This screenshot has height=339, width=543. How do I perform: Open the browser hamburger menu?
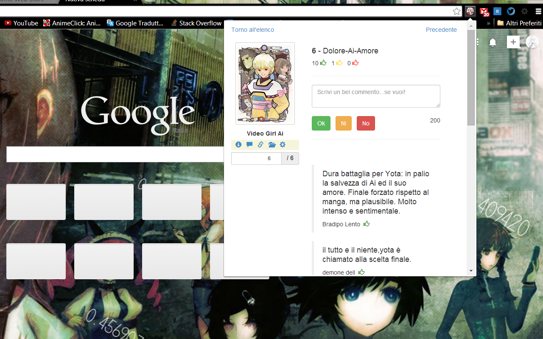coord(537,11)
